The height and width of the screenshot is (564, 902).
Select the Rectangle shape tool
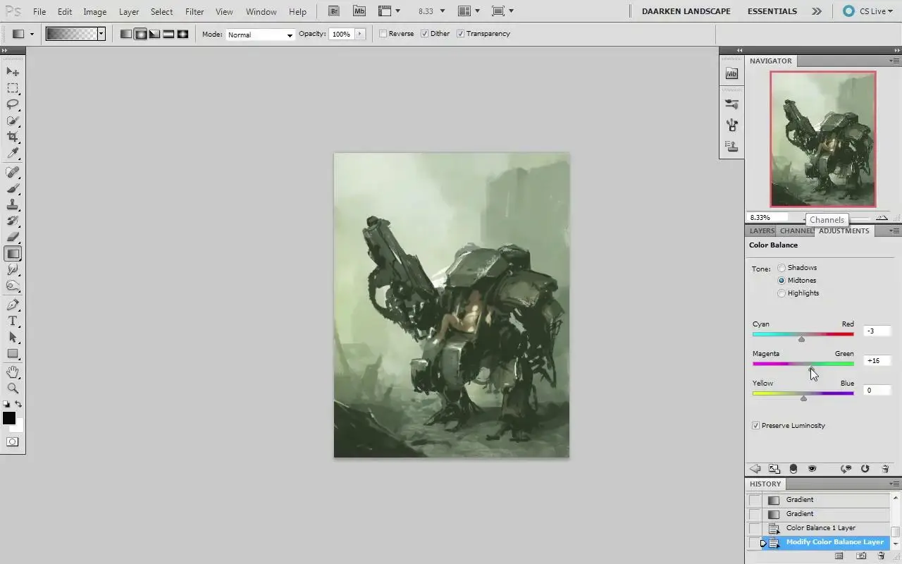(13, 354)
